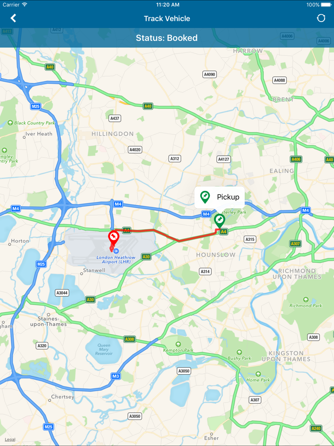
Task: Tap the HILLINGDON district label
Action: coord(113,134)
